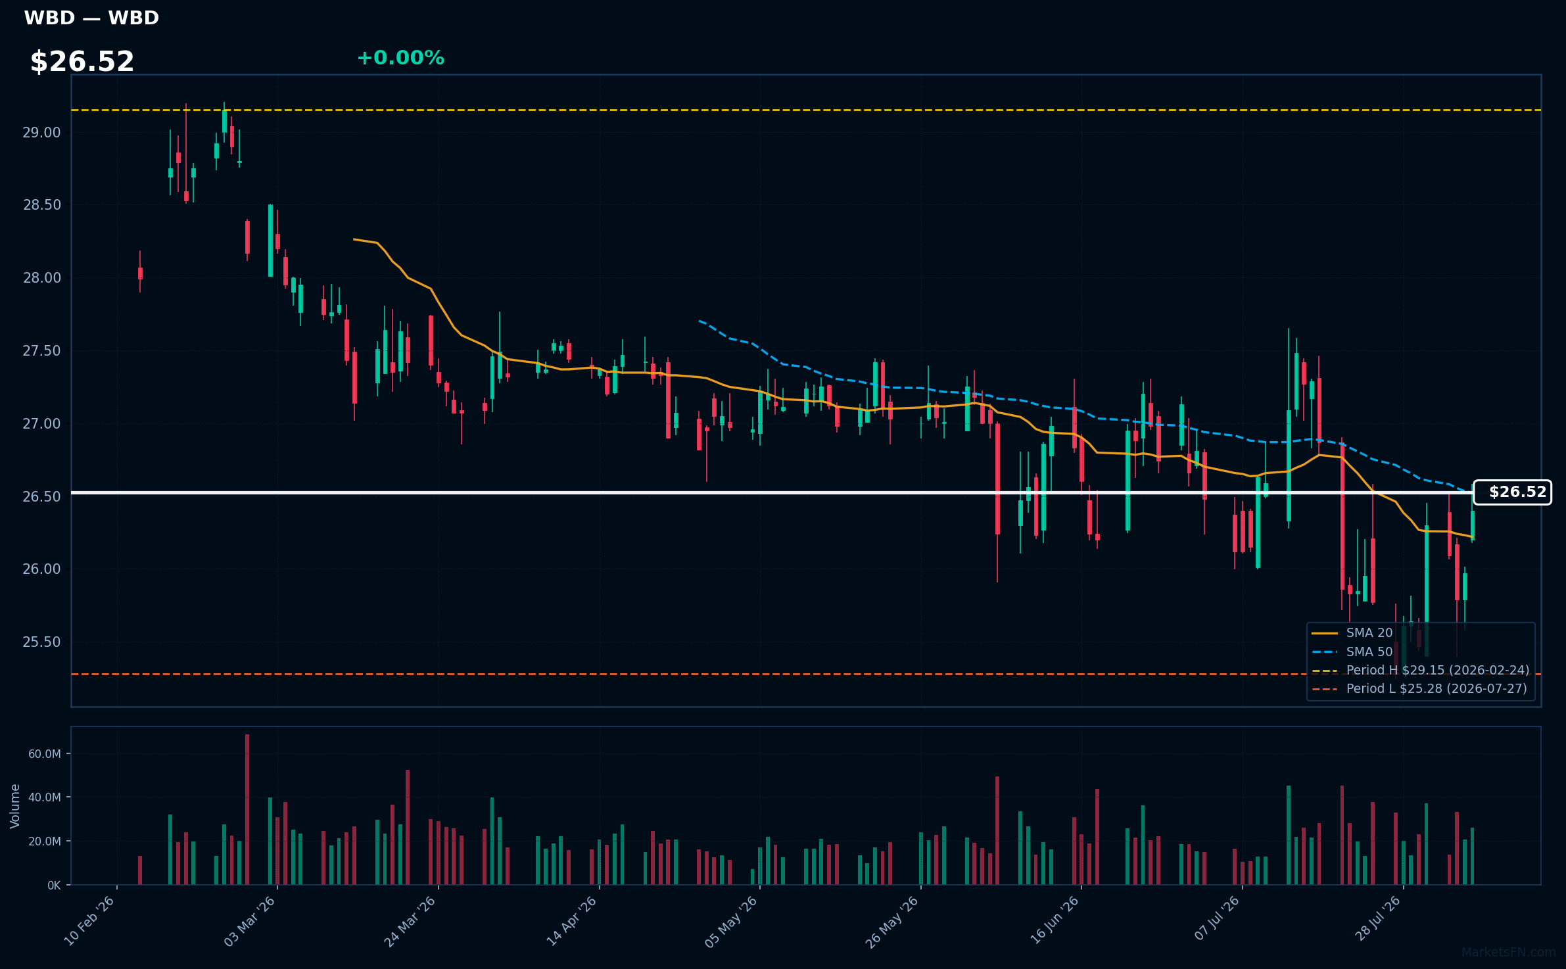
Task: Click the +0.00% change value
Action: [400, 58]
